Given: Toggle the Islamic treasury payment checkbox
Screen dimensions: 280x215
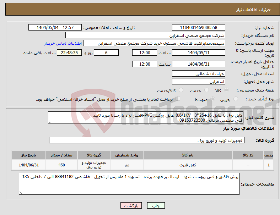Looking at the screenshot, I should click(178, 99).
